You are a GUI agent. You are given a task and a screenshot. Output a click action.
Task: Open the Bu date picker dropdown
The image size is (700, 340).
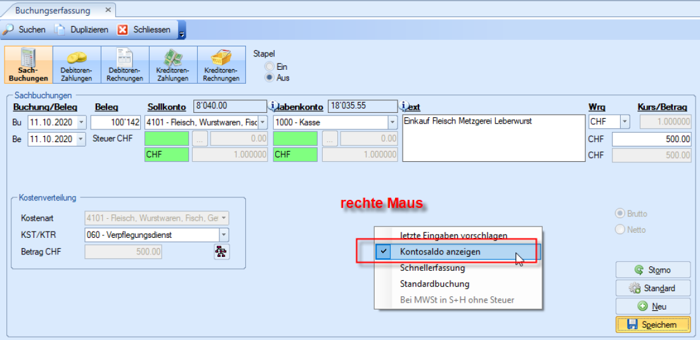click(x=81, y=122)
